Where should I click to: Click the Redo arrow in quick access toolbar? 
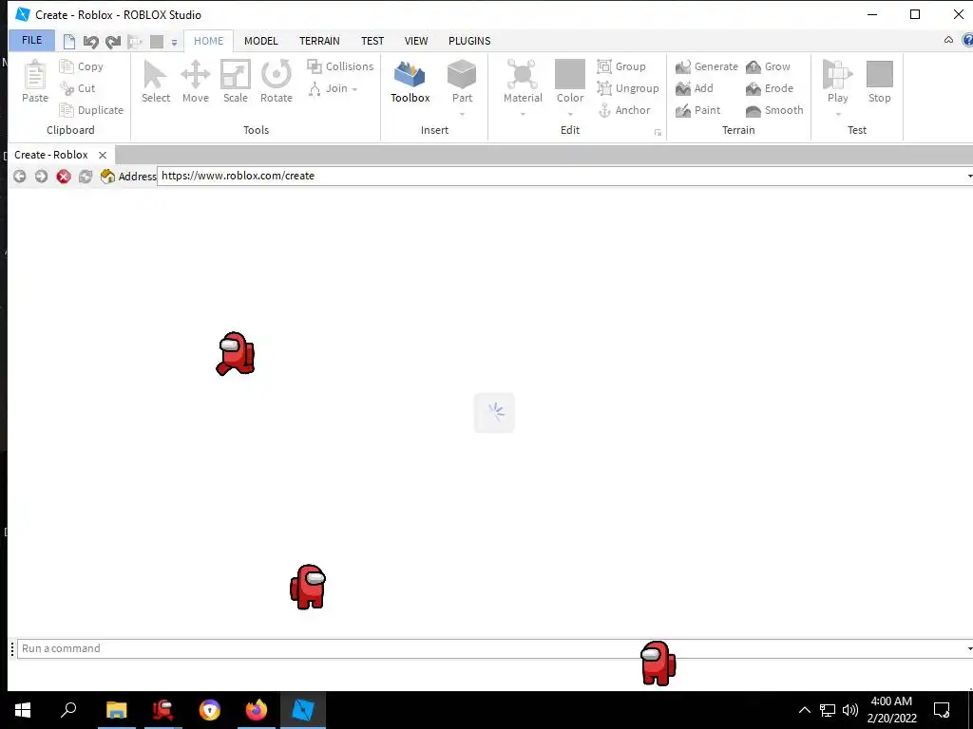click(113, 42)
